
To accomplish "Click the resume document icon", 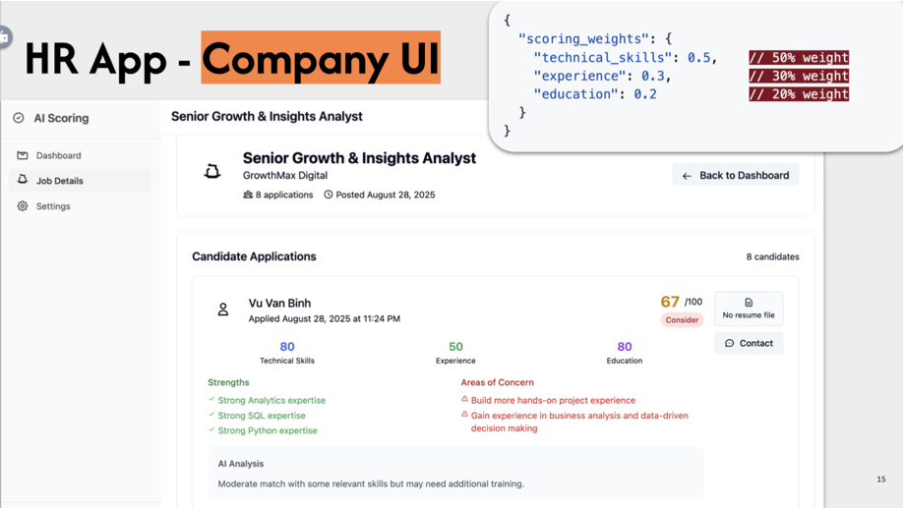I will click(x=749, y=303).
